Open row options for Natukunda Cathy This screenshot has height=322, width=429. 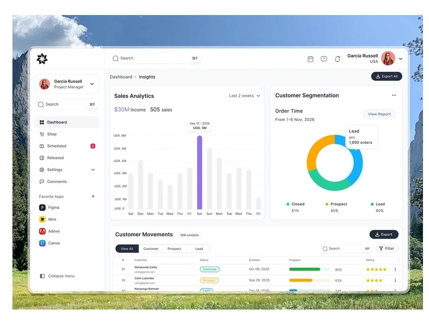pyautogui.click(x=395, y=270)
